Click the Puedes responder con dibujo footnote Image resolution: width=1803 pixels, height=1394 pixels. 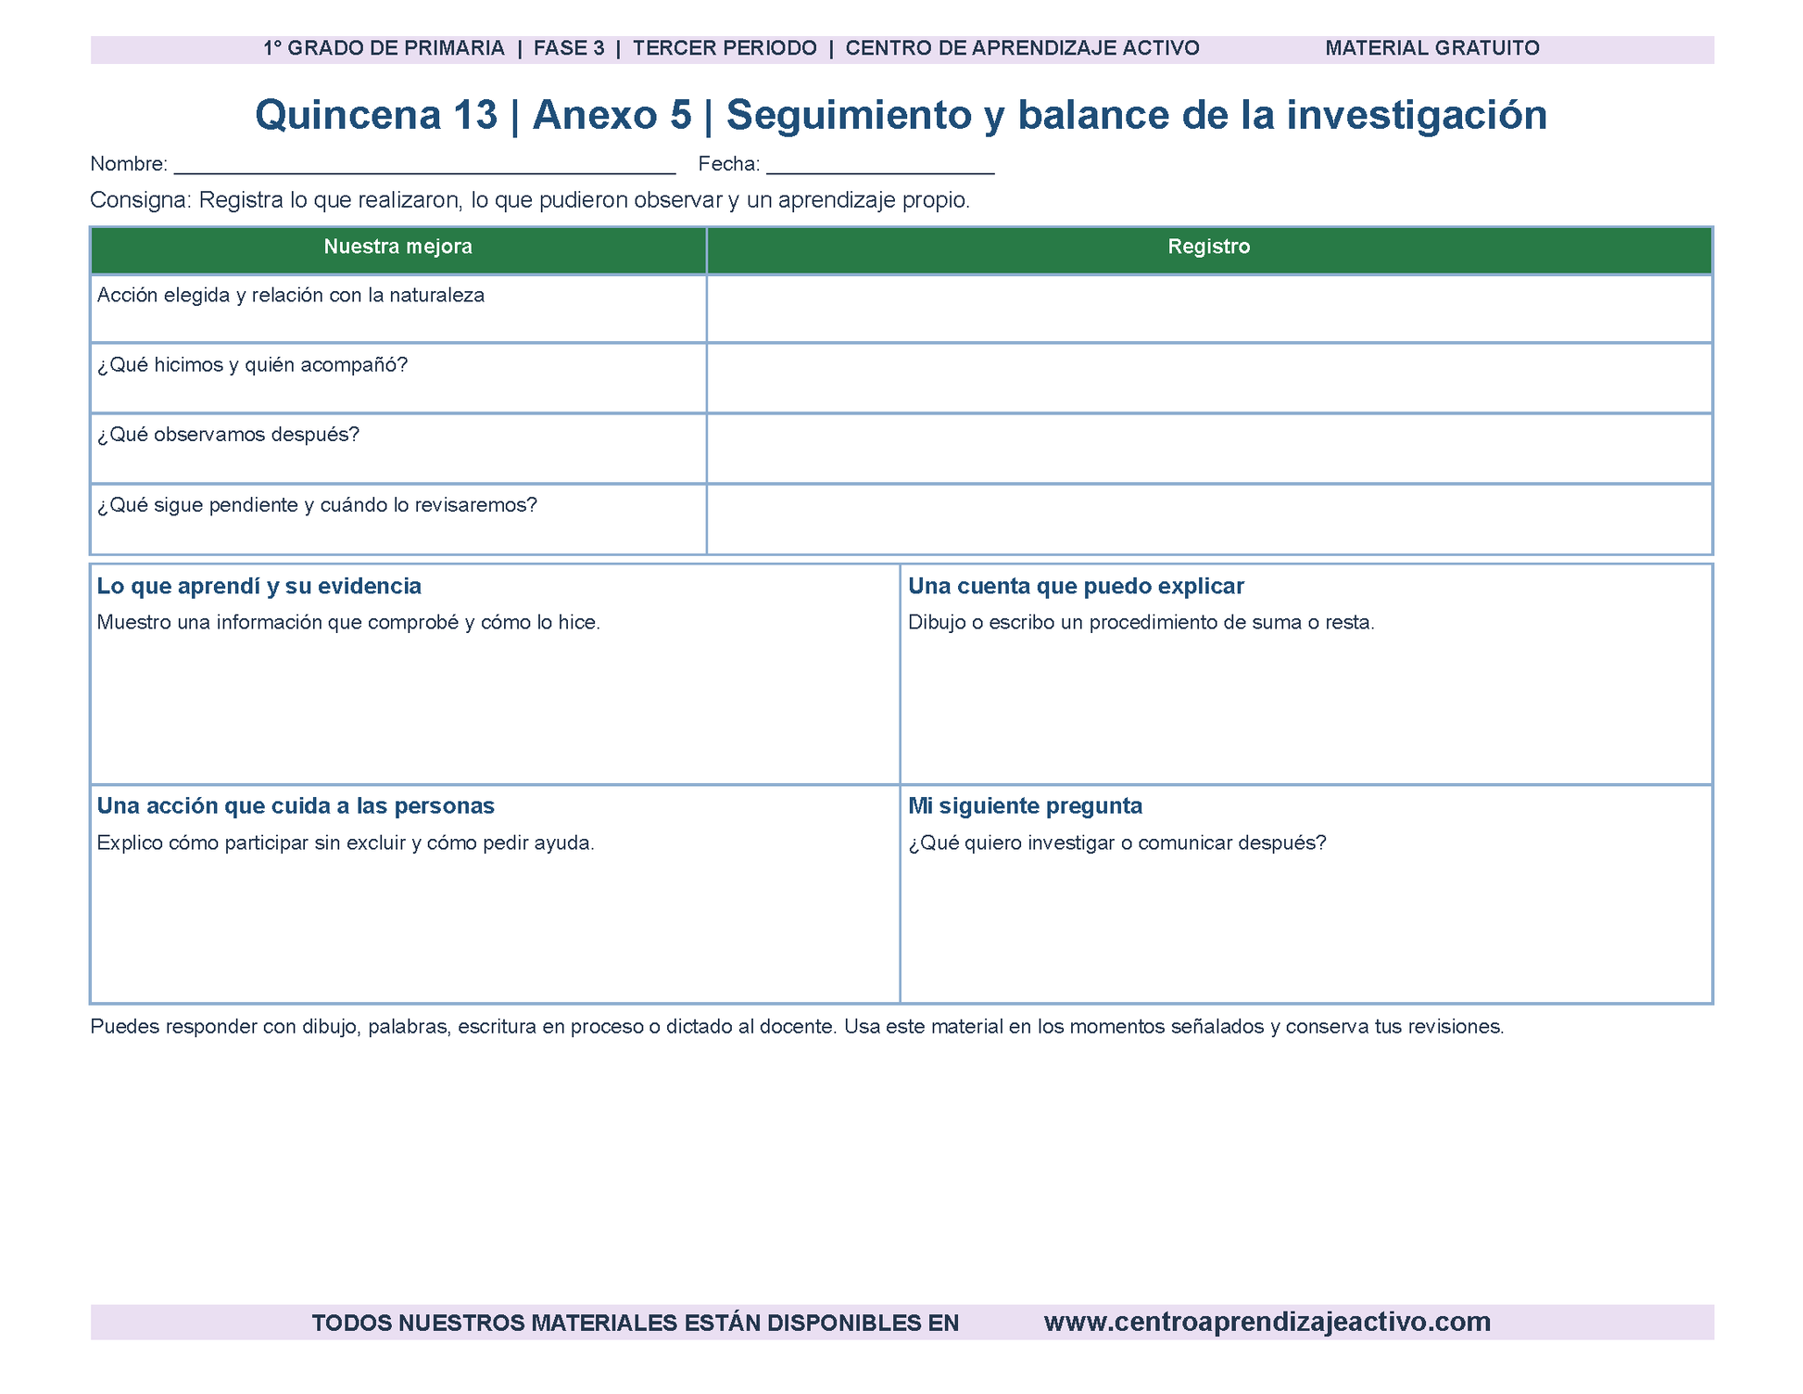[797, 1027]
